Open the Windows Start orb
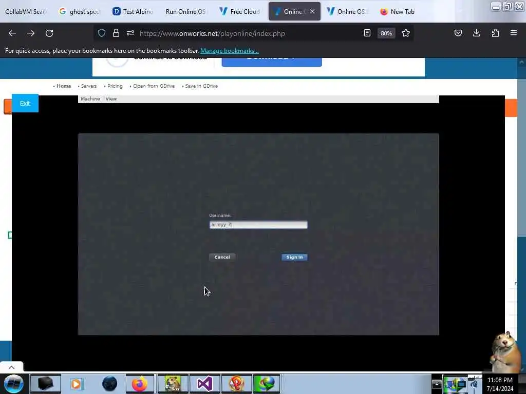The height and width of the screenshot is (394, 526). click(14, 384)
